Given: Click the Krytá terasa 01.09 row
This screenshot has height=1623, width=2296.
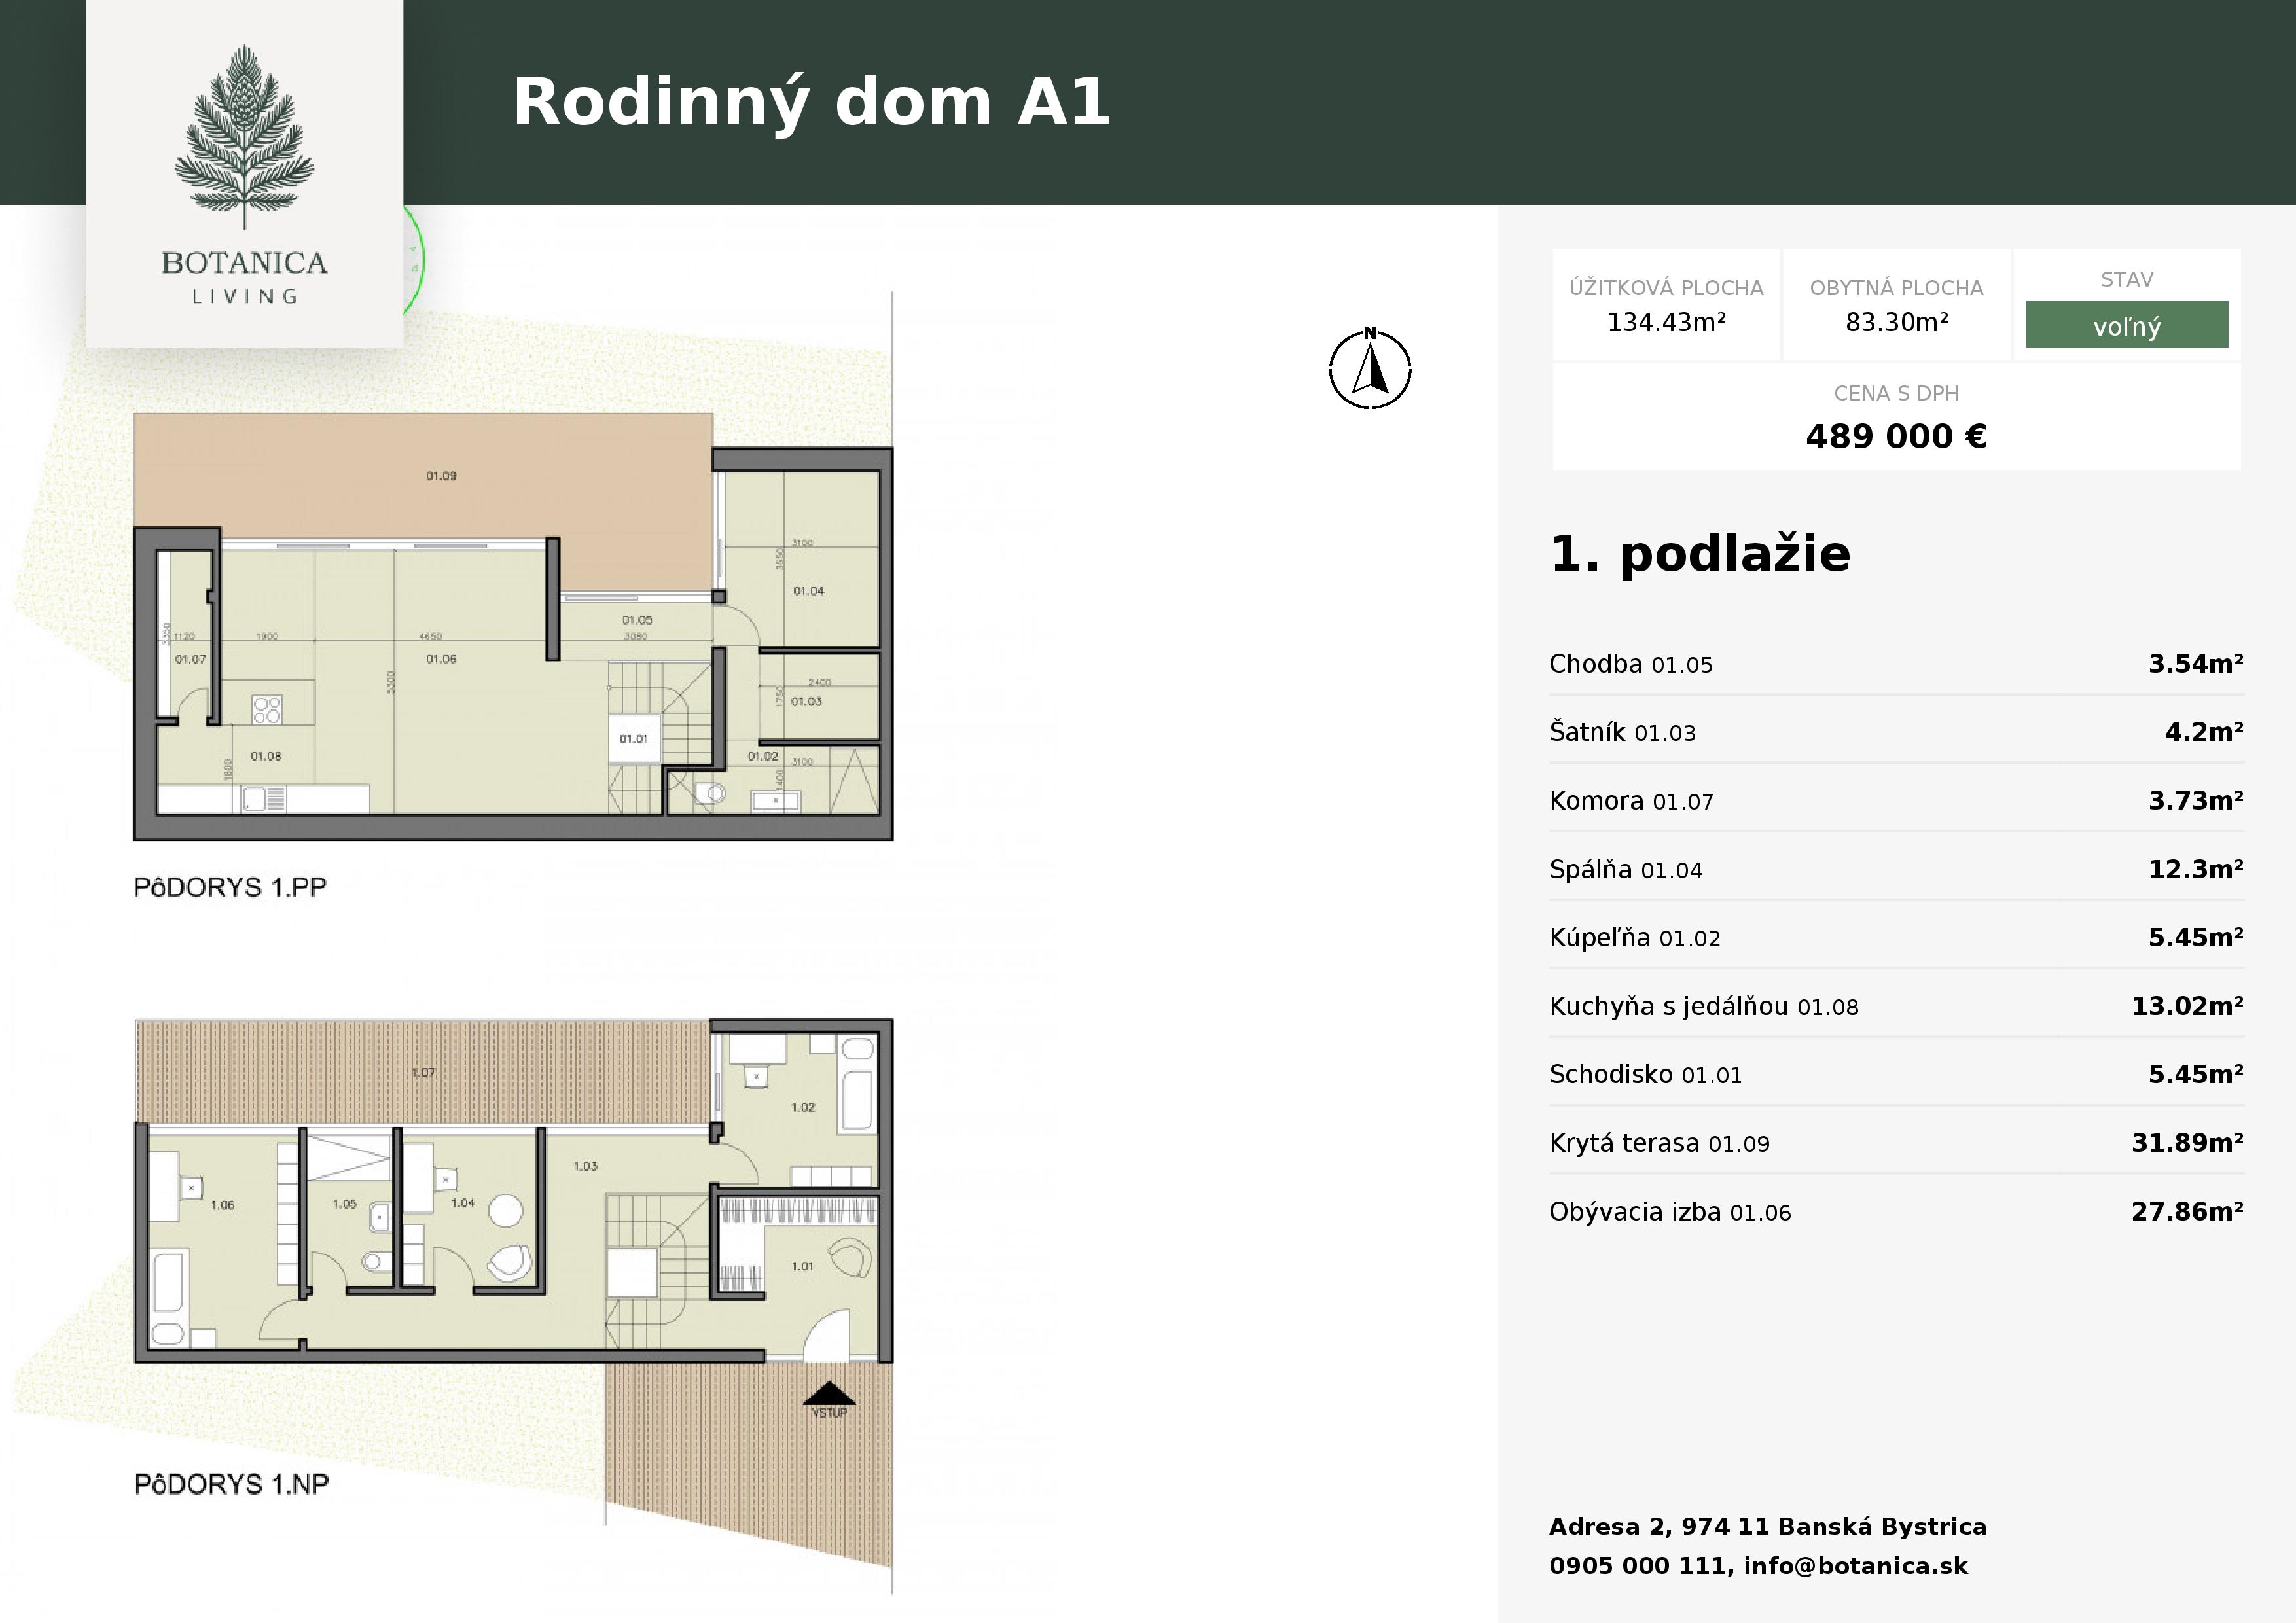Looking at the screenshot, I should click(1896, 1143).
